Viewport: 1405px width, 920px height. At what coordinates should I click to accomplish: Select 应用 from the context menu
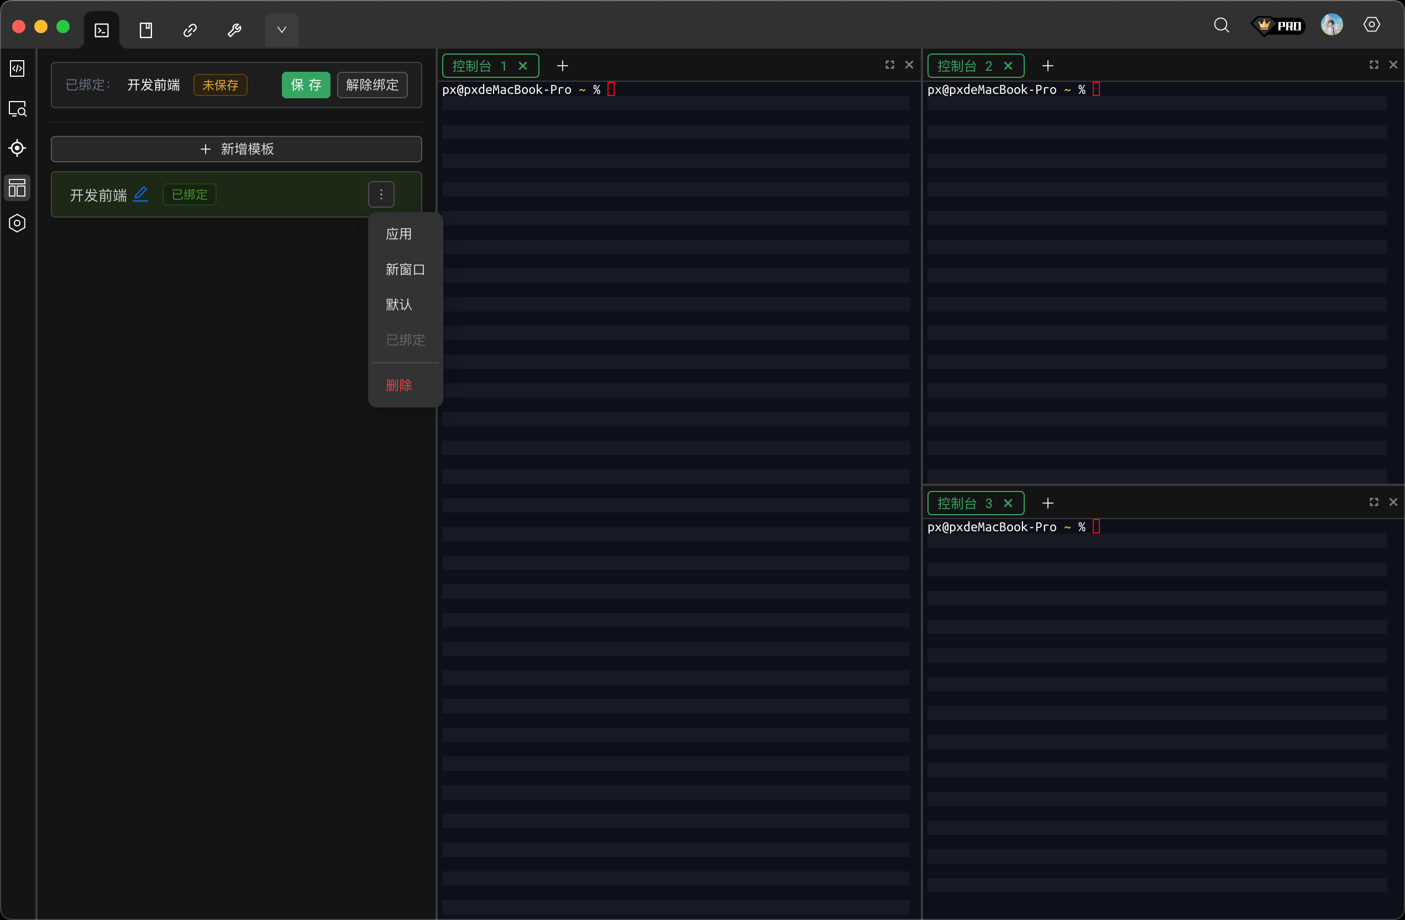[x=399, y=234]
